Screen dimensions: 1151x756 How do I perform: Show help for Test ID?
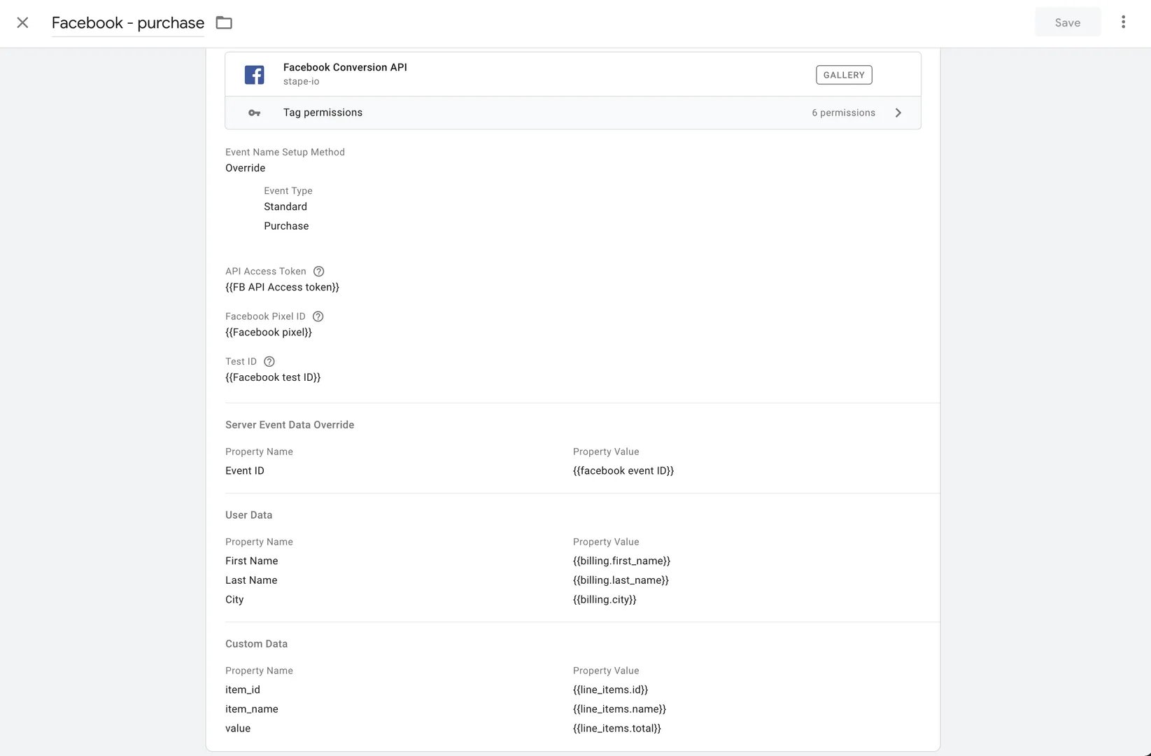[269, 362]
